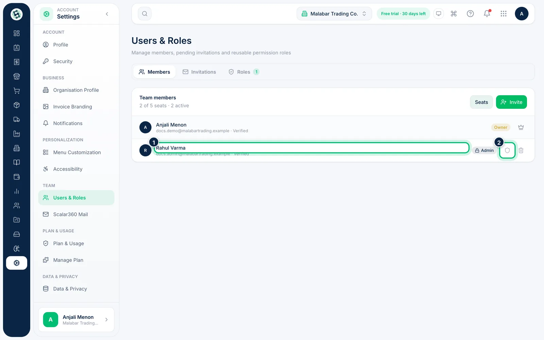Go to Organisation Profile
The image size is (544, 340).
76,90
